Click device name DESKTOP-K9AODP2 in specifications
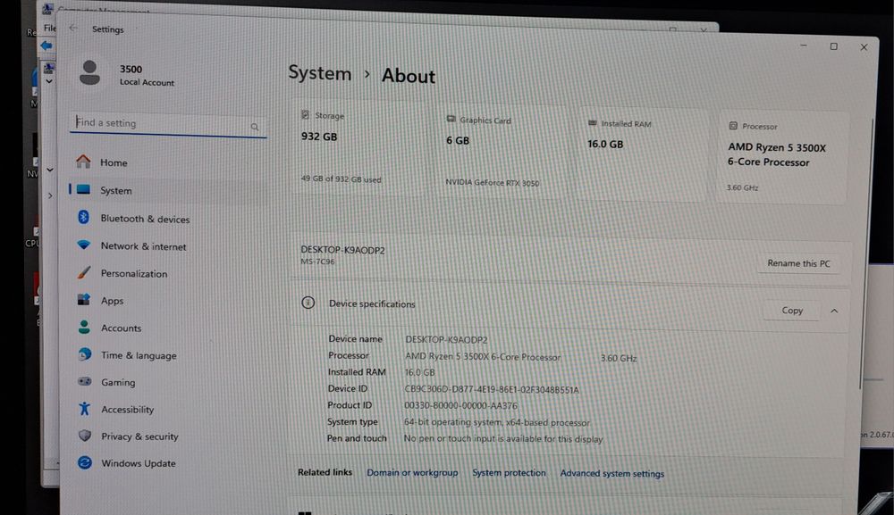Viewport: 894px width, 515px height. [x=446, y=339]
